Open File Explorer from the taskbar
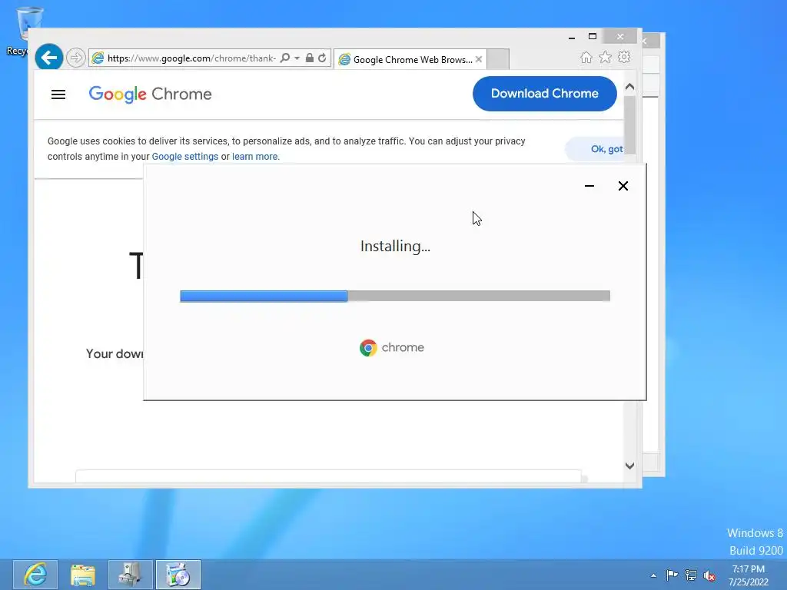 pyautogui.click(x=83, y=575)
